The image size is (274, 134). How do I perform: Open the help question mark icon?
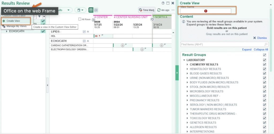coord(163,3)
